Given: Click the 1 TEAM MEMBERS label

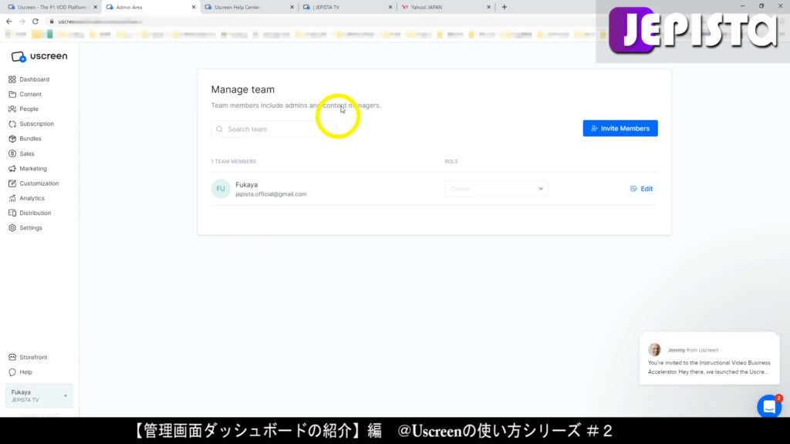Looking at the screenshot, I should (233, 162).
